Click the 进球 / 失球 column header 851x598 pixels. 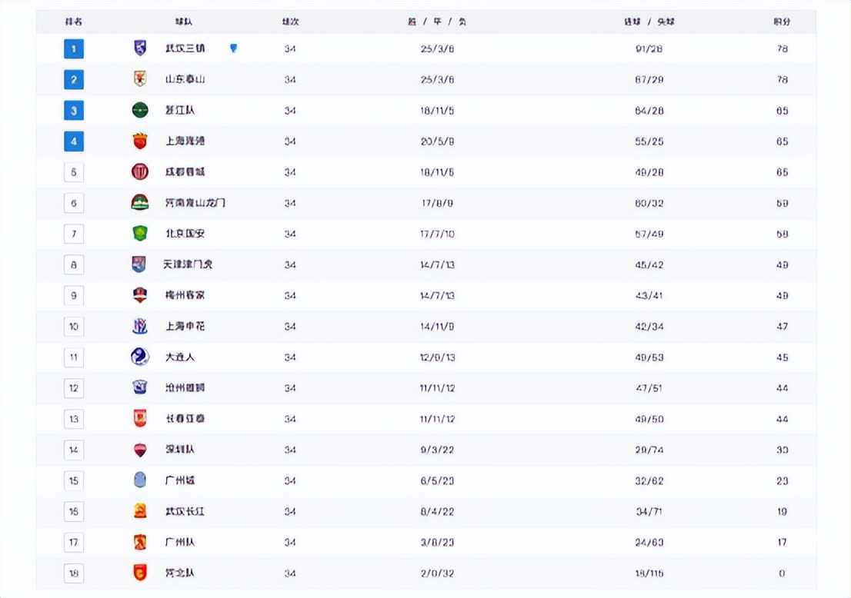(x=643, y=22)
